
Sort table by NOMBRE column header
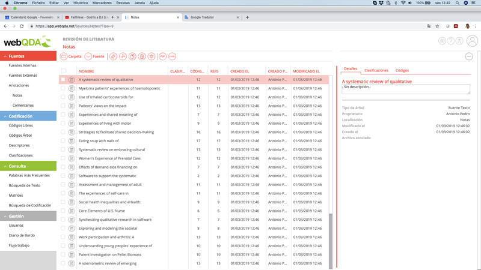(87, 71)
